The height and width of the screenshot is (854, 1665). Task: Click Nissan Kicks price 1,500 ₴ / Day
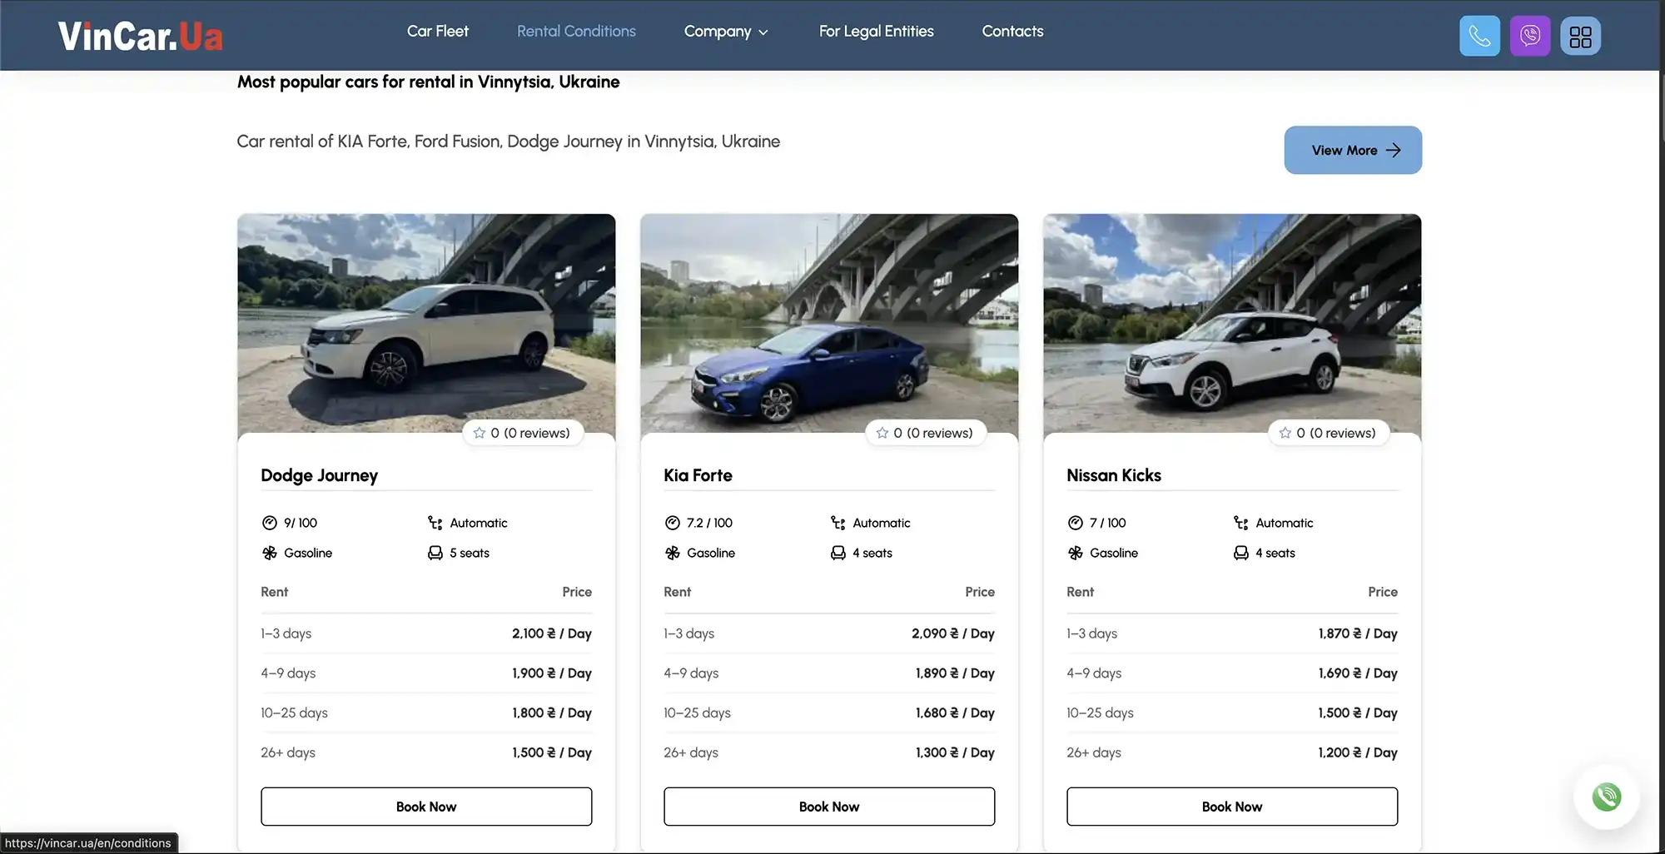pyautogui.click(x=1358, y=712)
